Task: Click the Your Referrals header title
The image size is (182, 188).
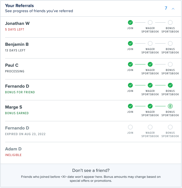Action: point(19,6)
